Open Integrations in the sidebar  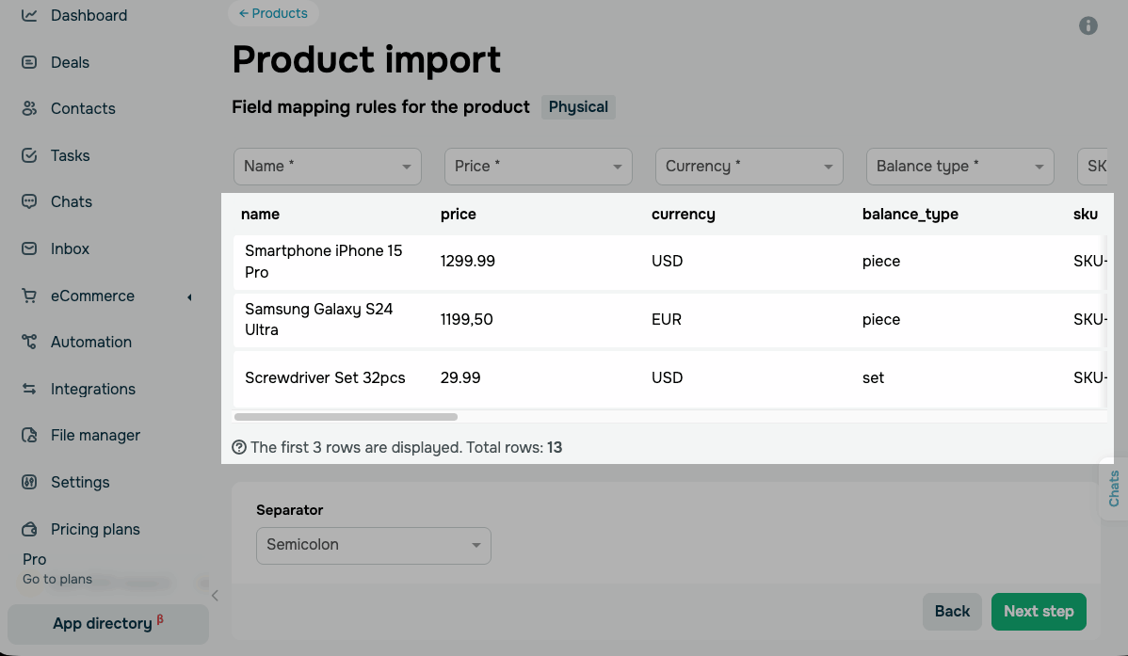93,389
